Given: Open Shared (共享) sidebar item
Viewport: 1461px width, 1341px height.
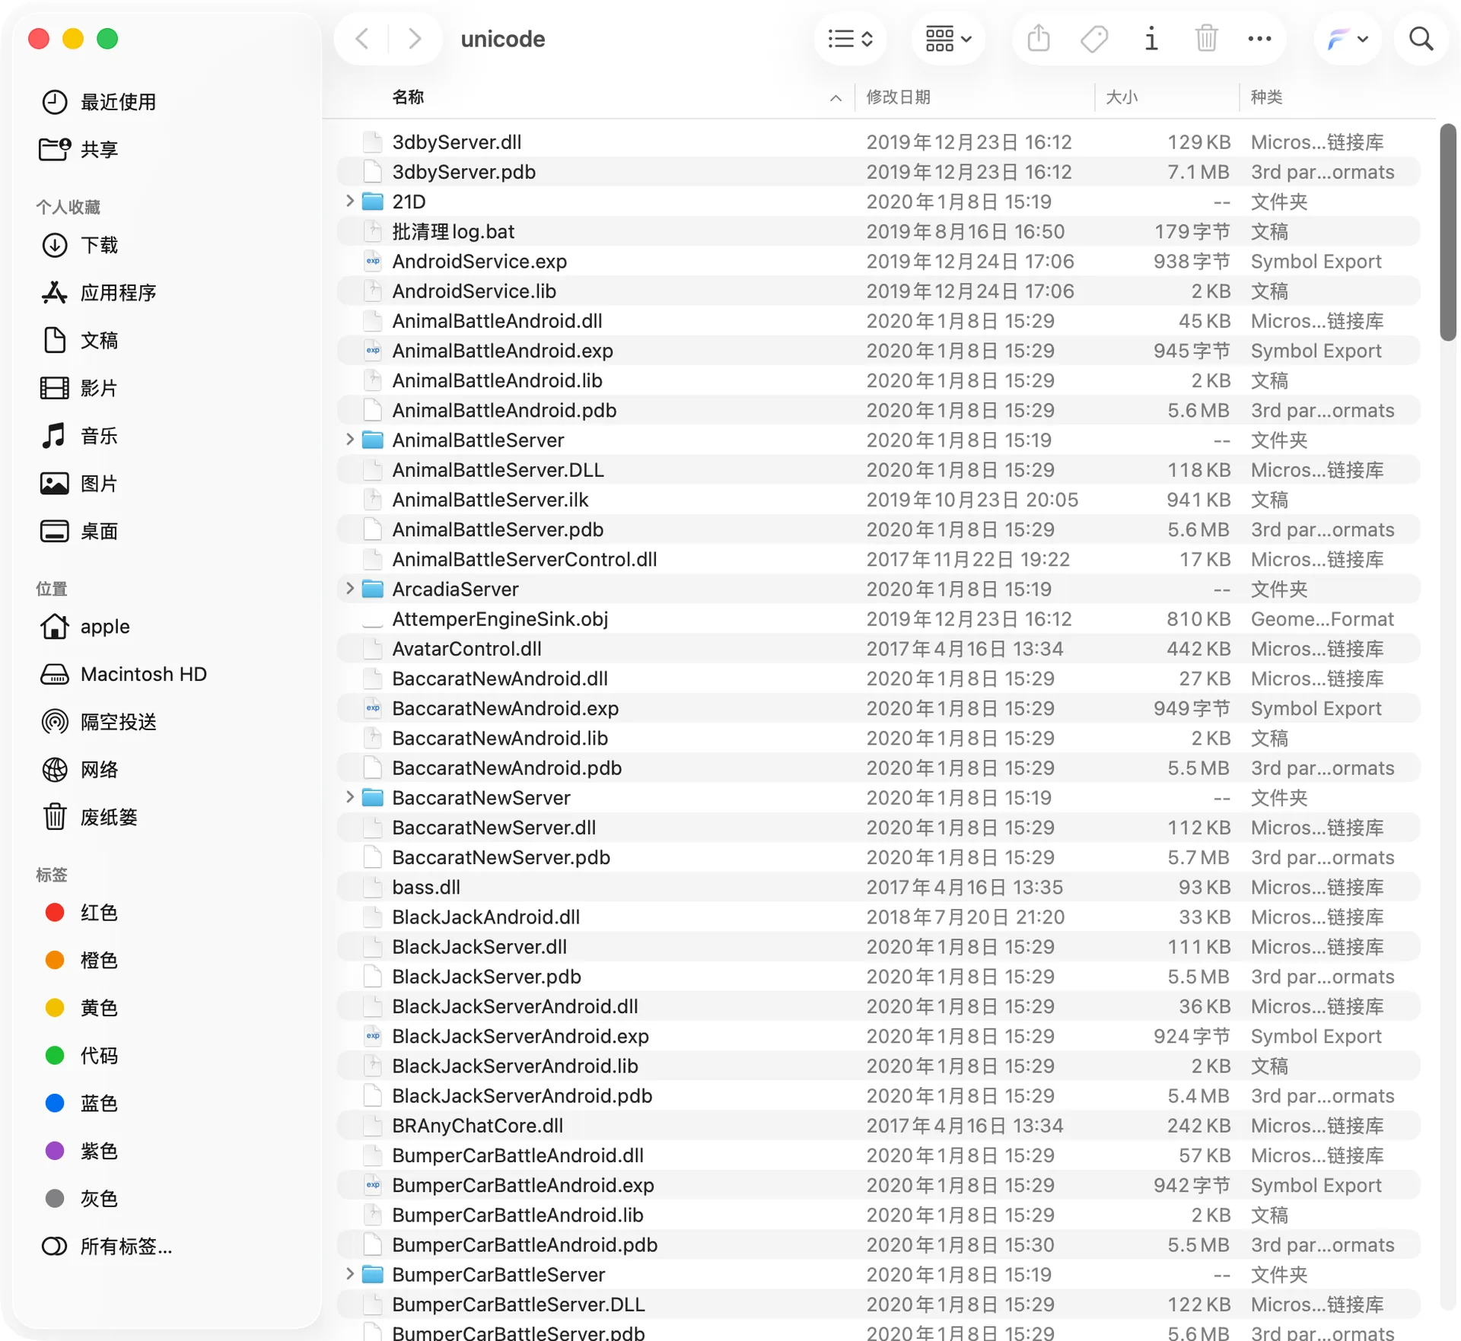Looking at the screenshot, I should [x=80, y=149].
